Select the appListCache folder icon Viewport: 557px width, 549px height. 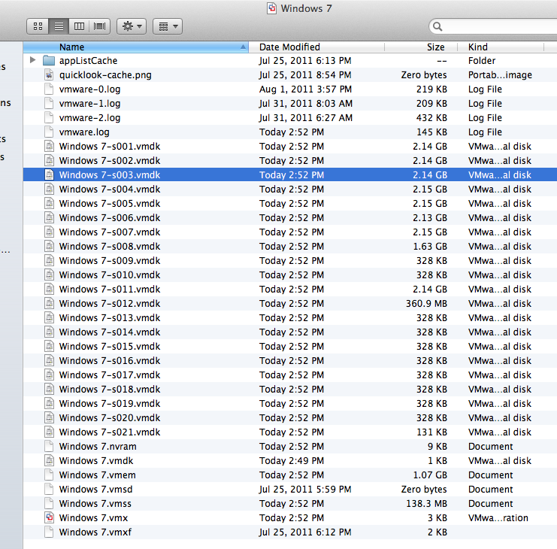click(49, 61)
